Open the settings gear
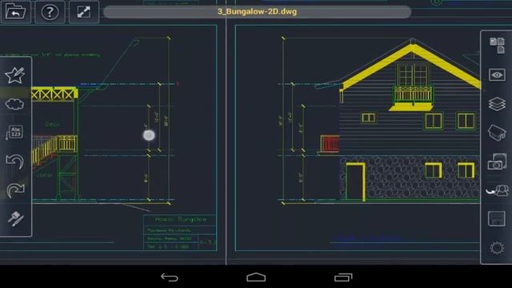 pyautogui.click(x=497, y=248)
